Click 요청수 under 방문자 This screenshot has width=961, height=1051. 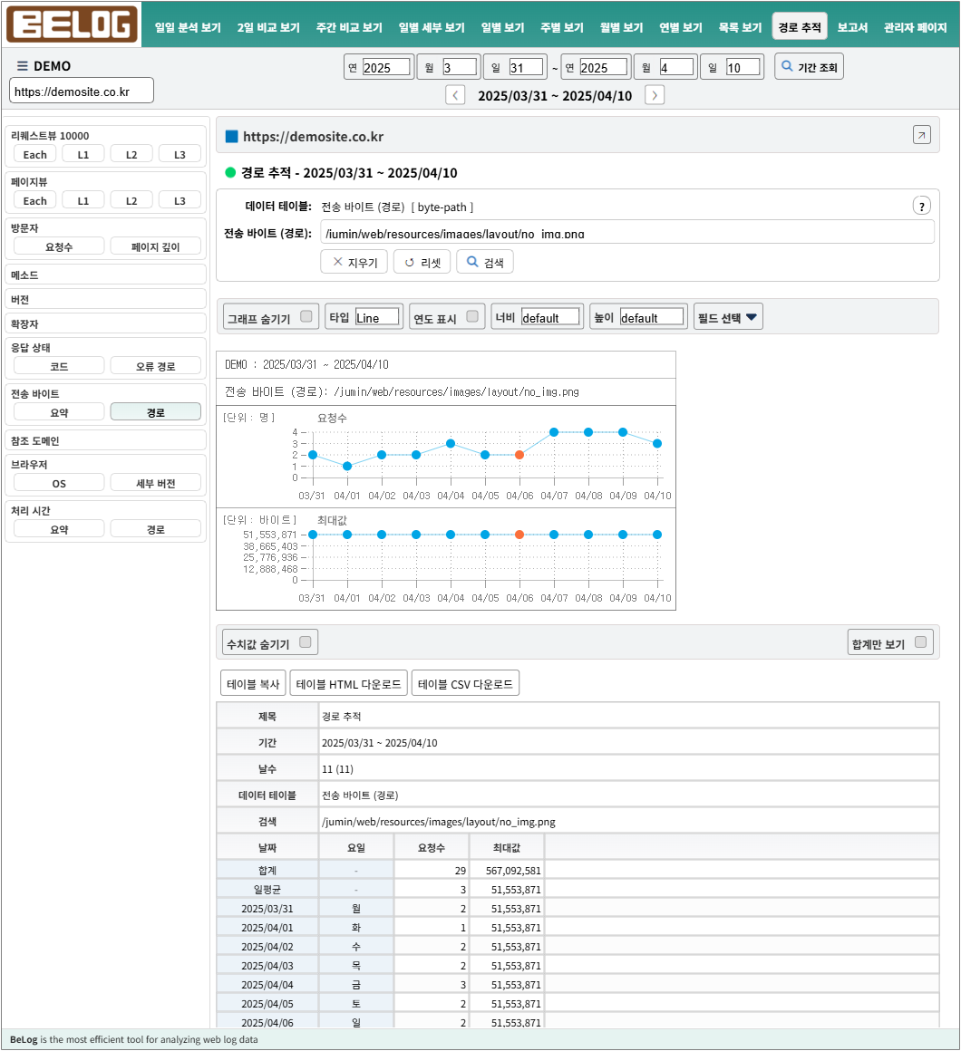click(59, 246)
